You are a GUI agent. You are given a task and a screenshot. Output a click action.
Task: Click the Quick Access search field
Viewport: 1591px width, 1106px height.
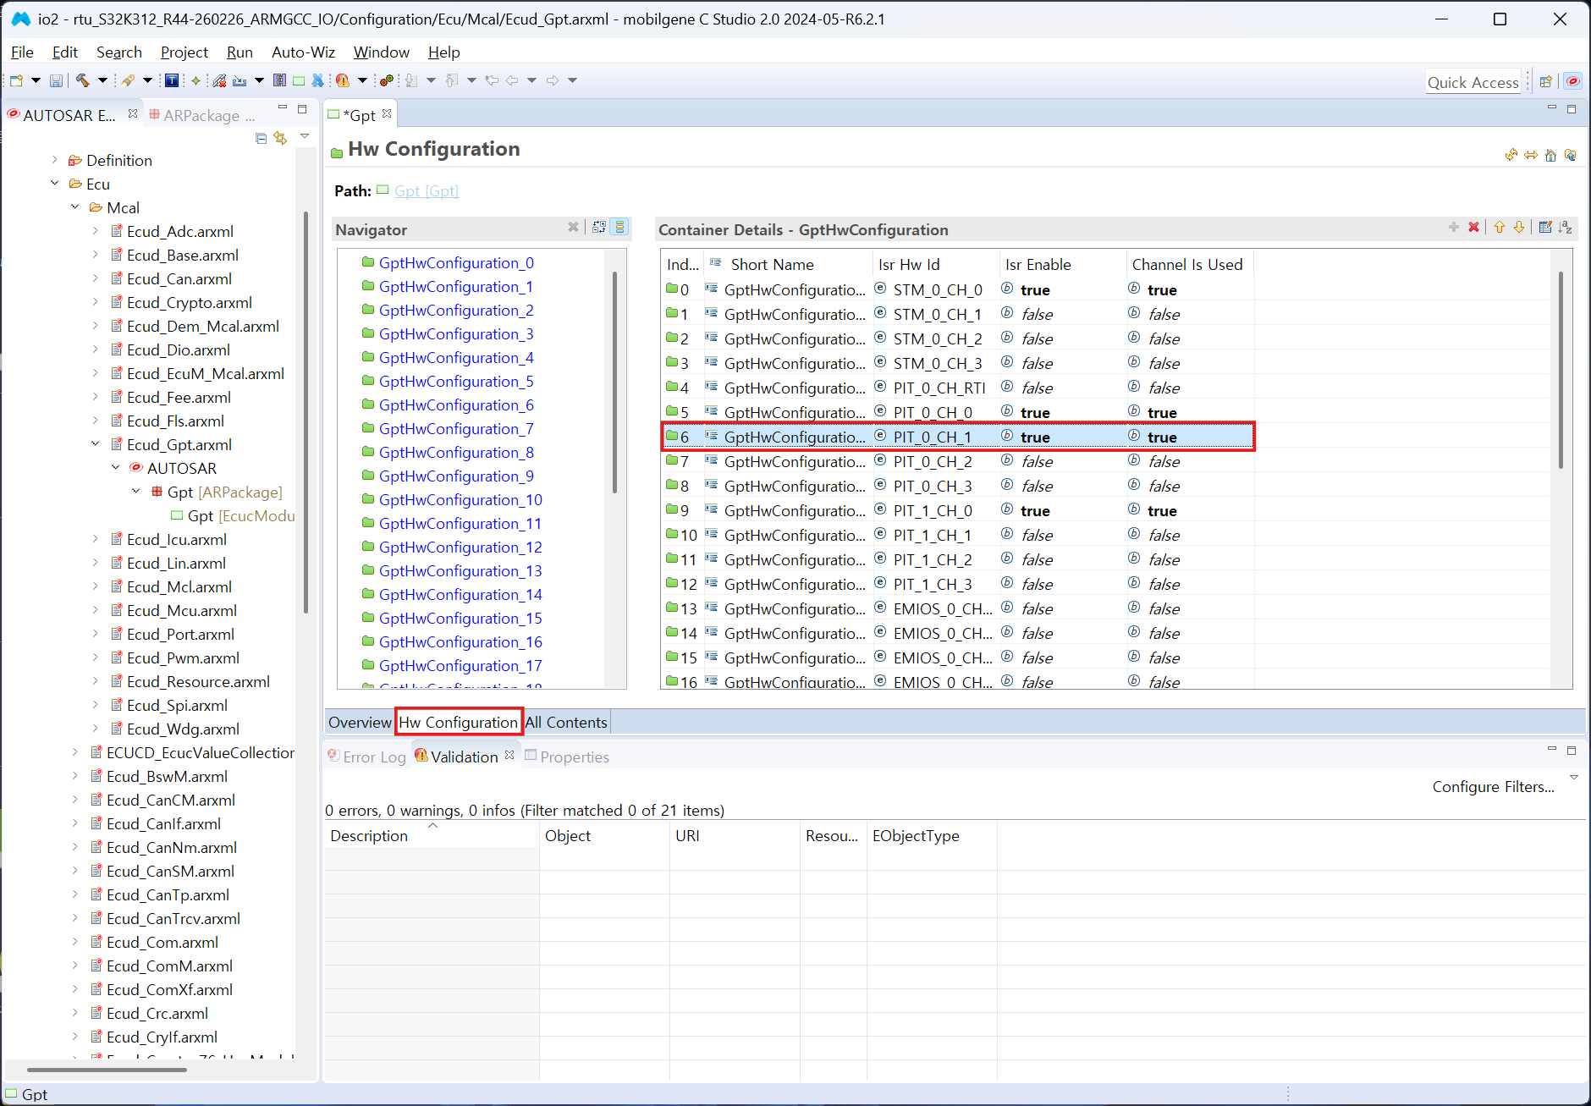click(1473, 82)
